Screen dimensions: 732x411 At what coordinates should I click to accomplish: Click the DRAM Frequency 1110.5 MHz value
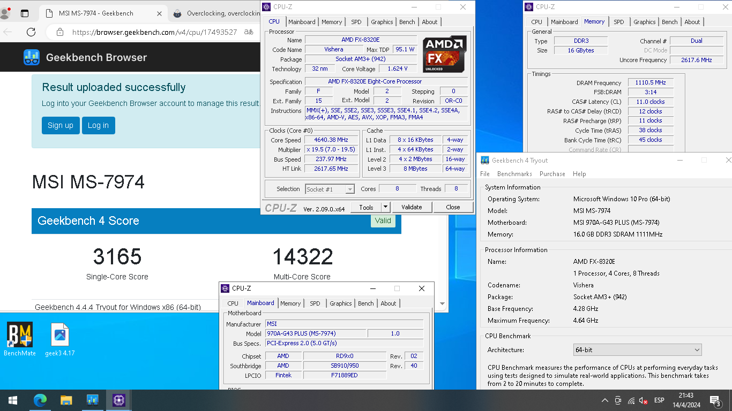coord(651,83)
